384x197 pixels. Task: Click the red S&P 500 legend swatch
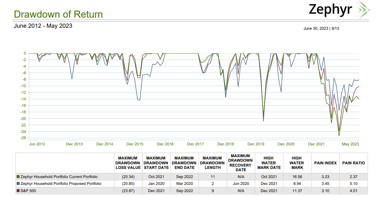pyautogui.click(x=18, y=191)
